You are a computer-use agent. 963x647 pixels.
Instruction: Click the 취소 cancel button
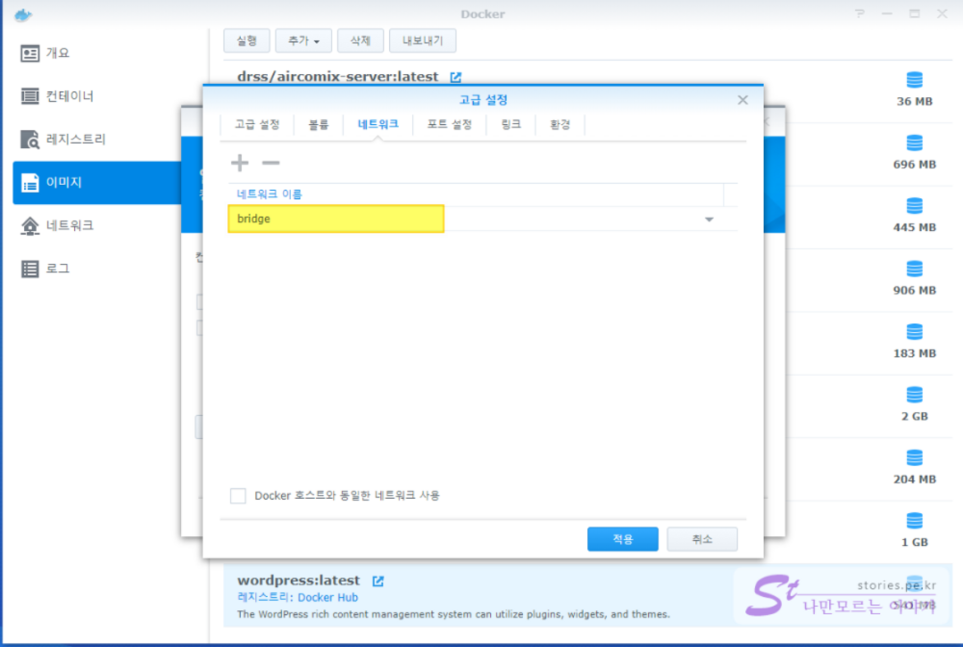701,539
